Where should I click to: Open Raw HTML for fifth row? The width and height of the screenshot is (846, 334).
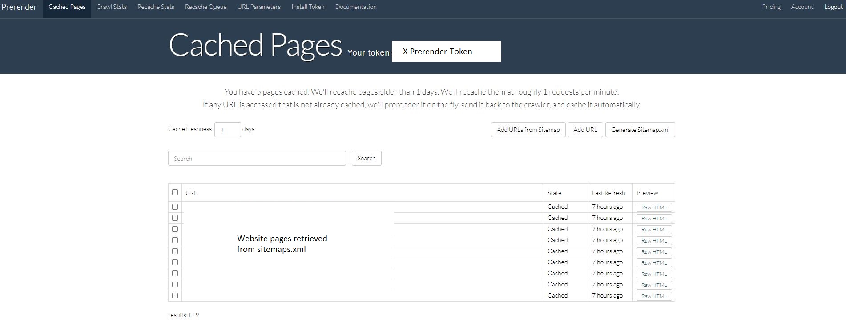(x=654, y=252)
